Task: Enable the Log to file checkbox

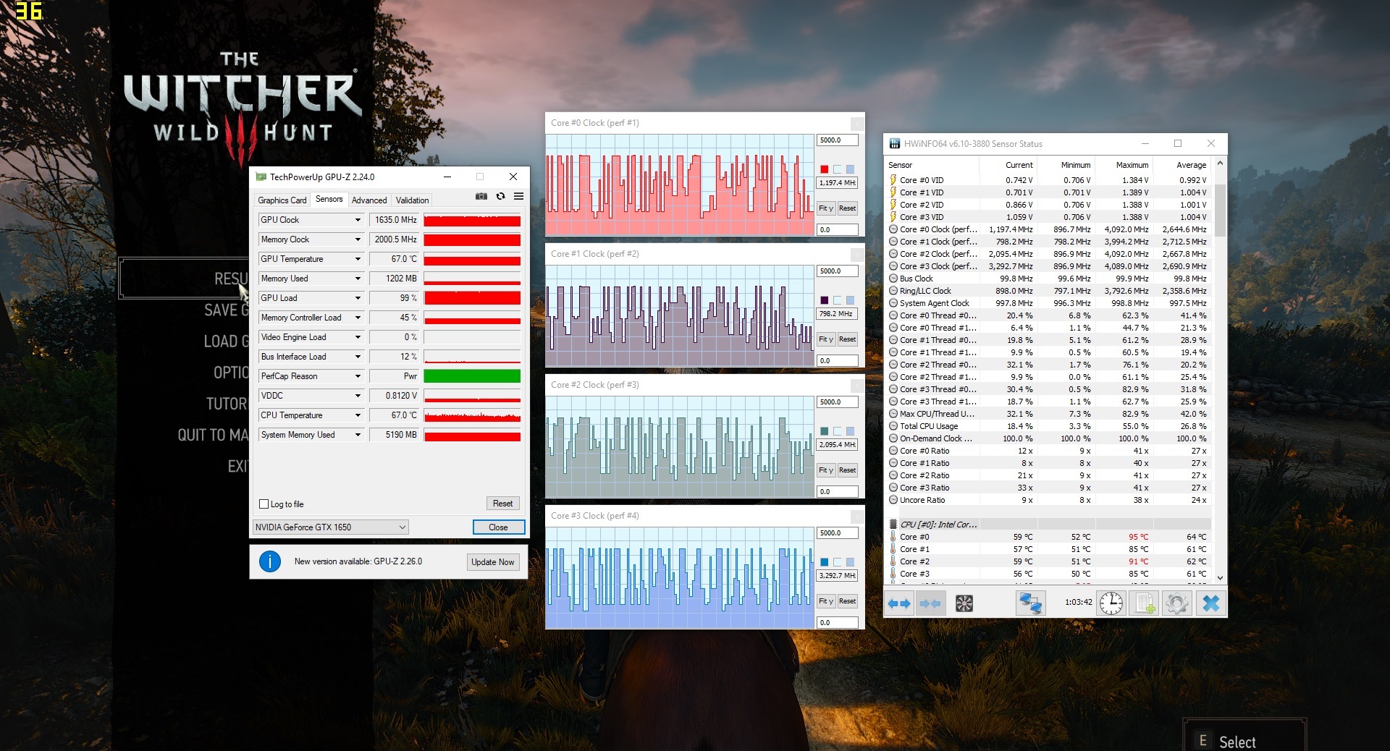Action: coord(264,504)
